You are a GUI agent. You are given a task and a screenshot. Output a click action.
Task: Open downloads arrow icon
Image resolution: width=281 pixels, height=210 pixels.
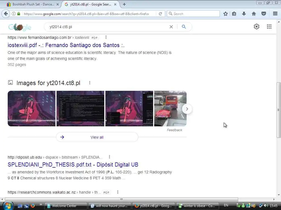coord(244,14)
